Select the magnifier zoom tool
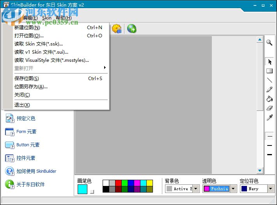The image size is (277, 205). tap(270, 42)
